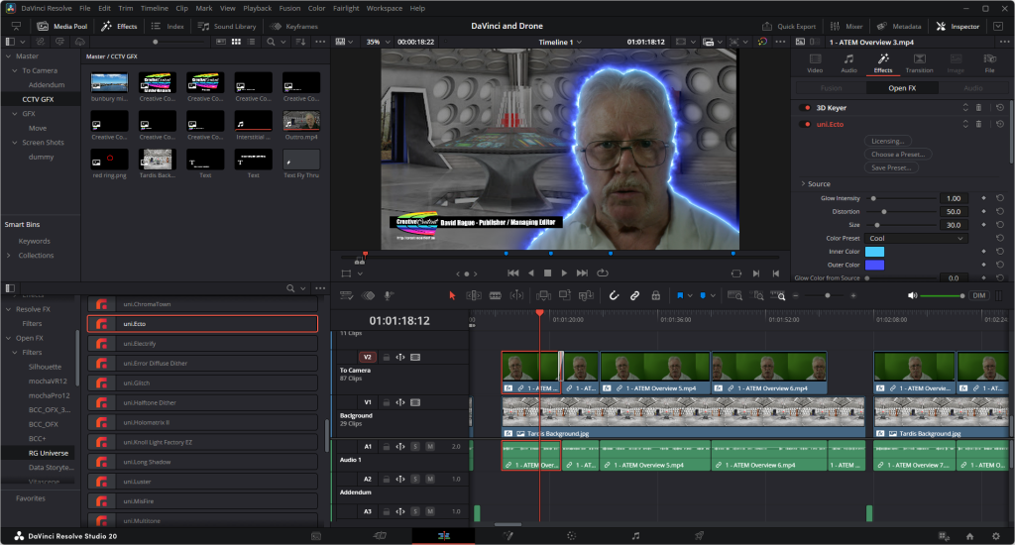Open the Playback menu
The width and height of the screenshot is (1015, 545).
(x=257, y=8)
